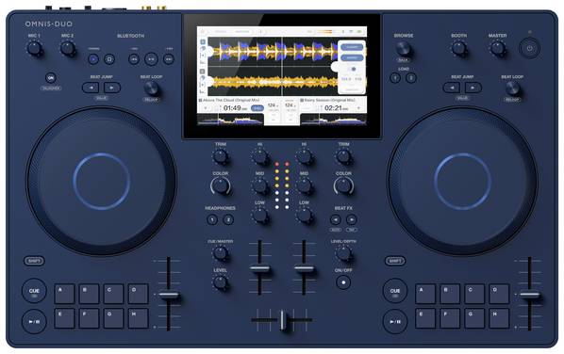Tap the 'Rainy Season (Original Mix)' track title

(x=329, y=100)
